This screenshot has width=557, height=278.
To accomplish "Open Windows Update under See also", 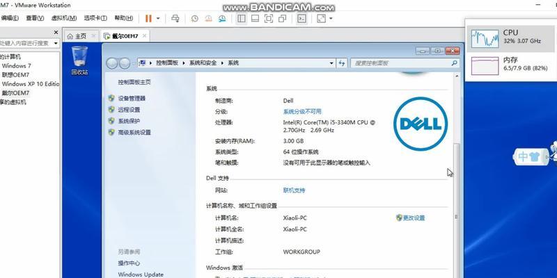I will pyautogui.click(x=141, y=275).
